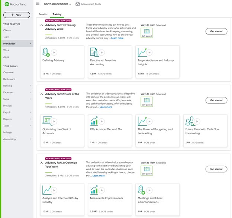Screen dimensions: 232x218
Task: Click Future Proof with Cash Flow Forecasting icon
Action: point(190,121)
